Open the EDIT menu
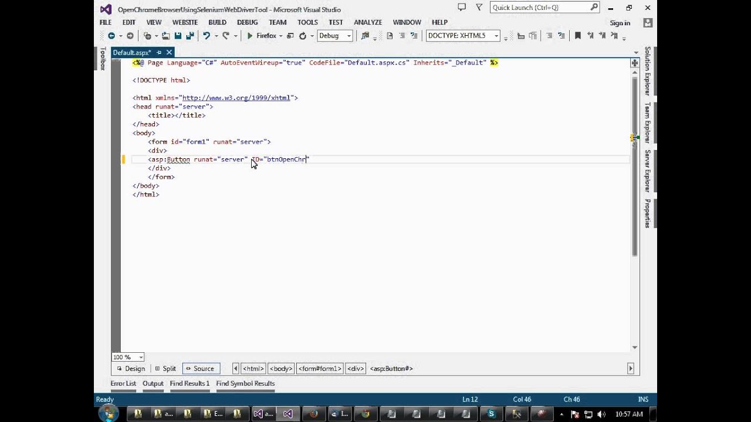Screen dimensions: 751x422 [128, 22]
